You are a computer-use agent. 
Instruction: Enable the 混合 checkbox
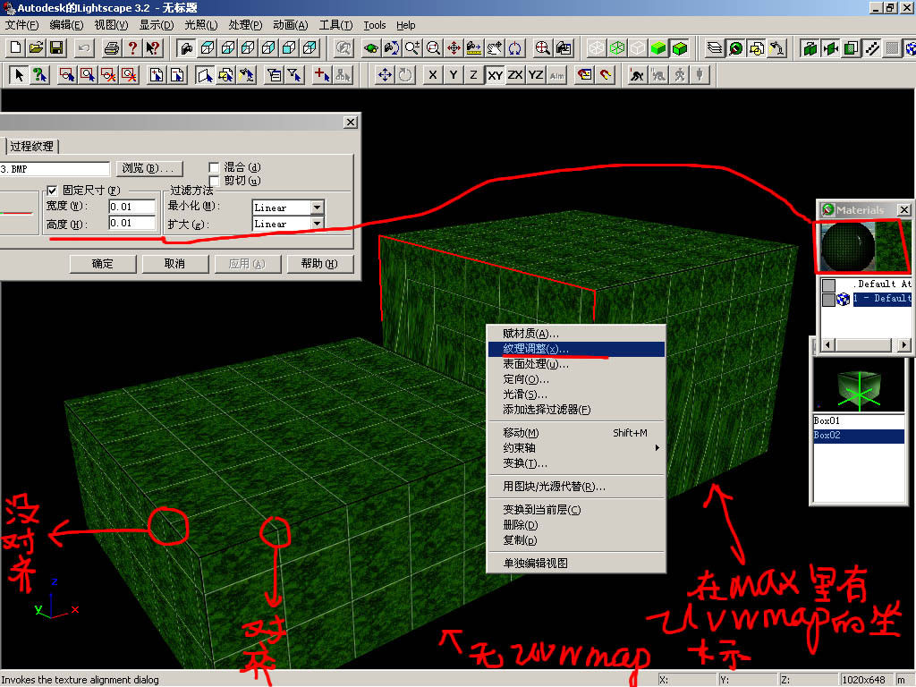click(214, 167)
